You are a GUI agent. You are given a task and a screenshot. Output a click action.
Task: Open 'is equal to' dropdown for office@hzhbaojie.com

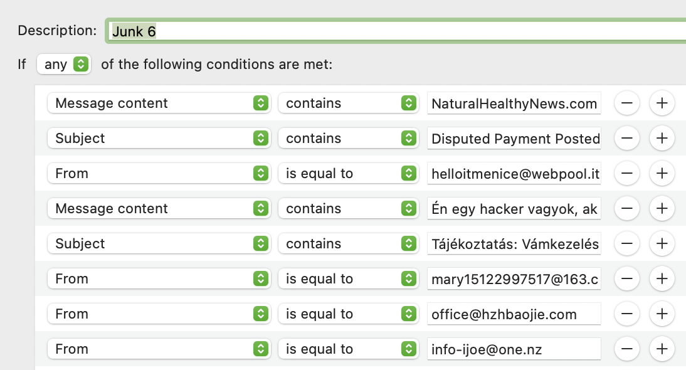click(348, 314)
